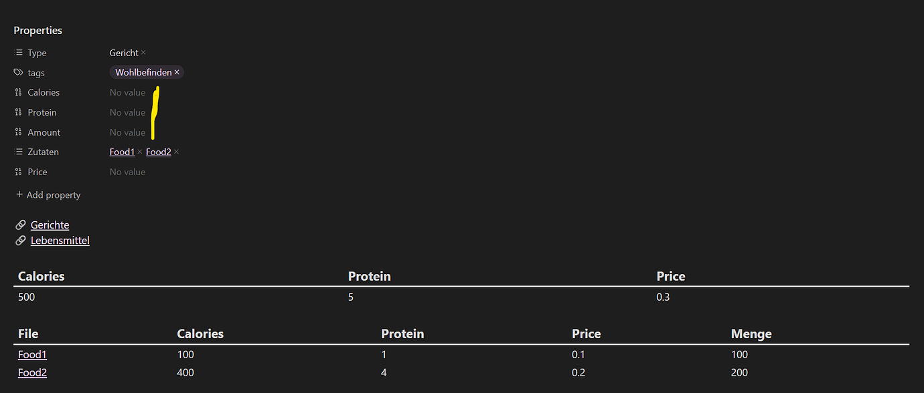Click the Calories No value field
Screen dimensions: 924x393
pyautogui.click(x=127, y=92)
